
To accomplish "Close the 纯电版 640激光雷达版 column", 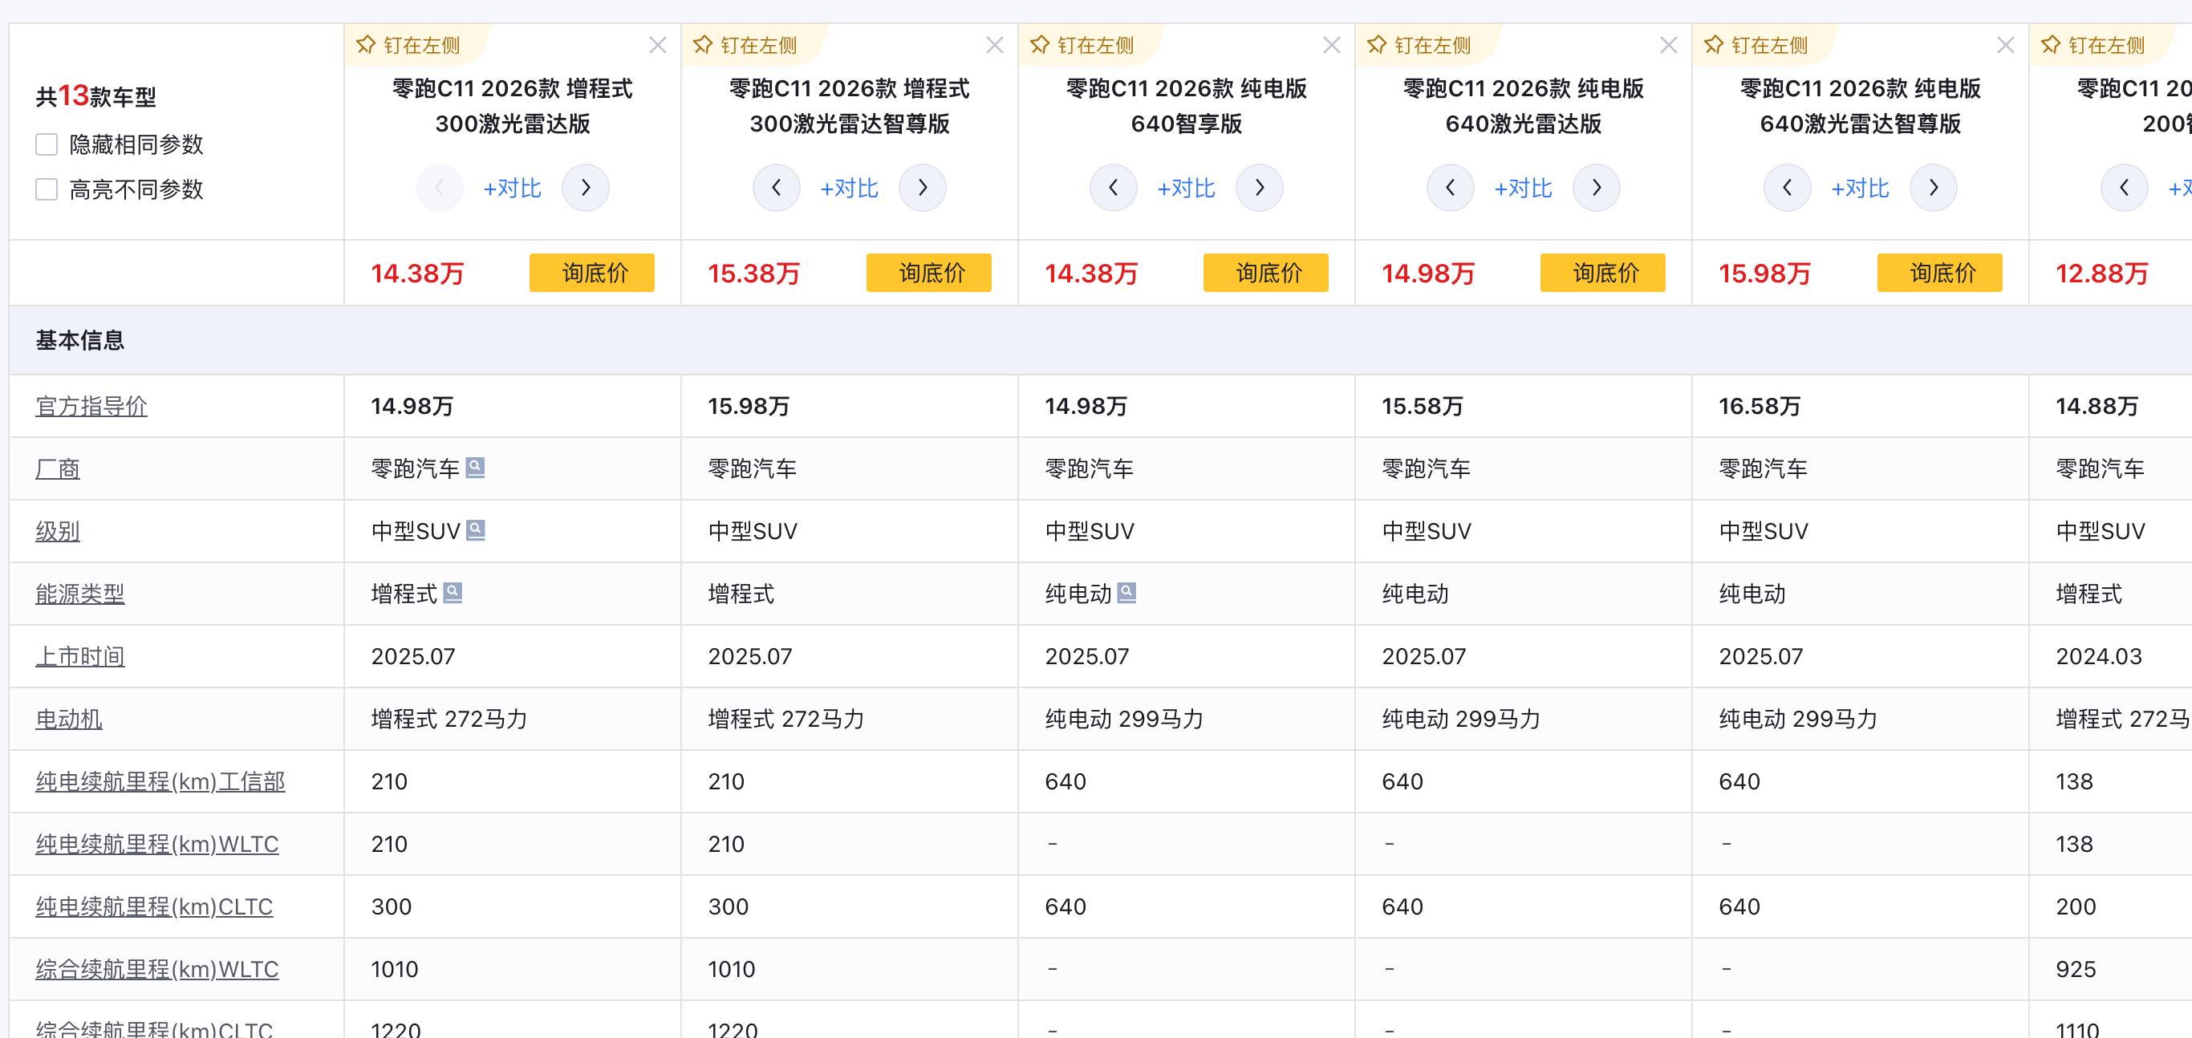I will [1668, 45].
